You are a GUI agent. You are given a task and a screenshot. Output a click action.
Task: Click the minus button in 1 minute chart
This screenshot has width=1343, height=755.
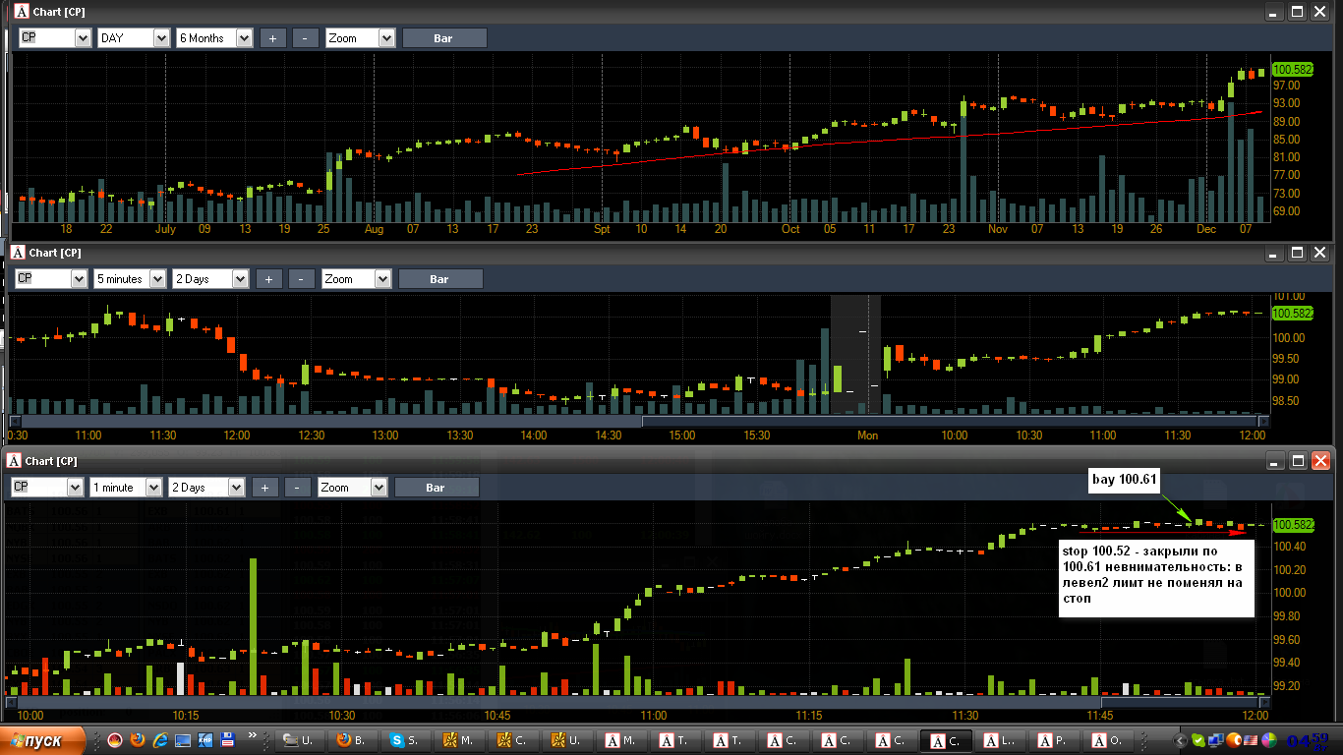(x=298, y=488)
